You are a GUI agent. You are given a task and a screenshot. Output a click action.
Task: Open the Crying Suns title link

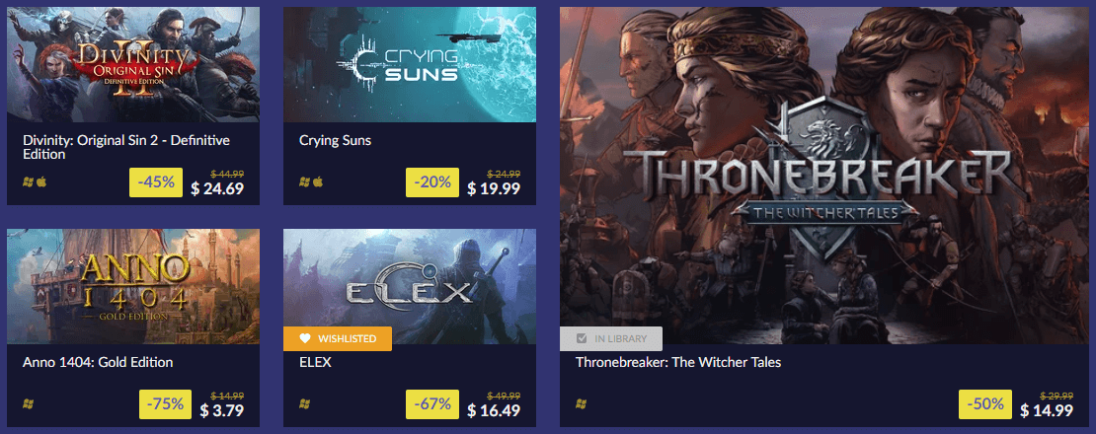click(335, 140)
